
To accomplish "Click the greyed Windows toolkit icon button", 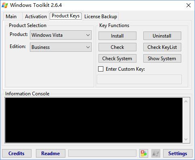I will (156, 153).
